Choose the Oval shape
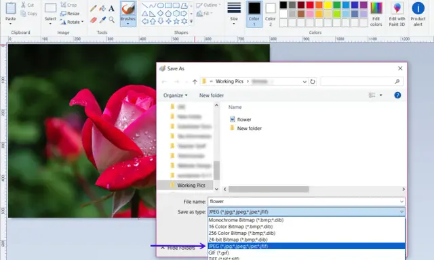434x260 pixels. click(160, 5)
